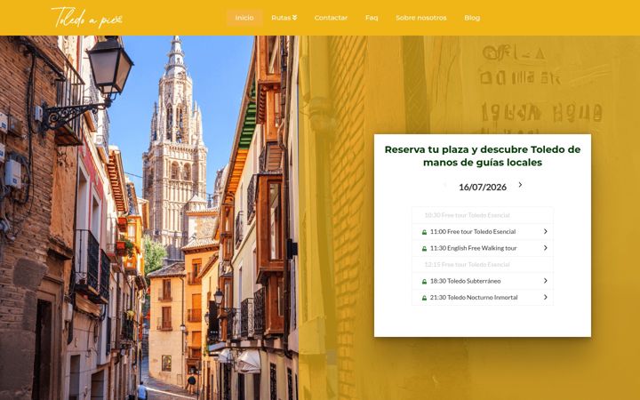Click chevron on 11:30 English tour row
The image size is (640, 400).
[x=545, y=248]
